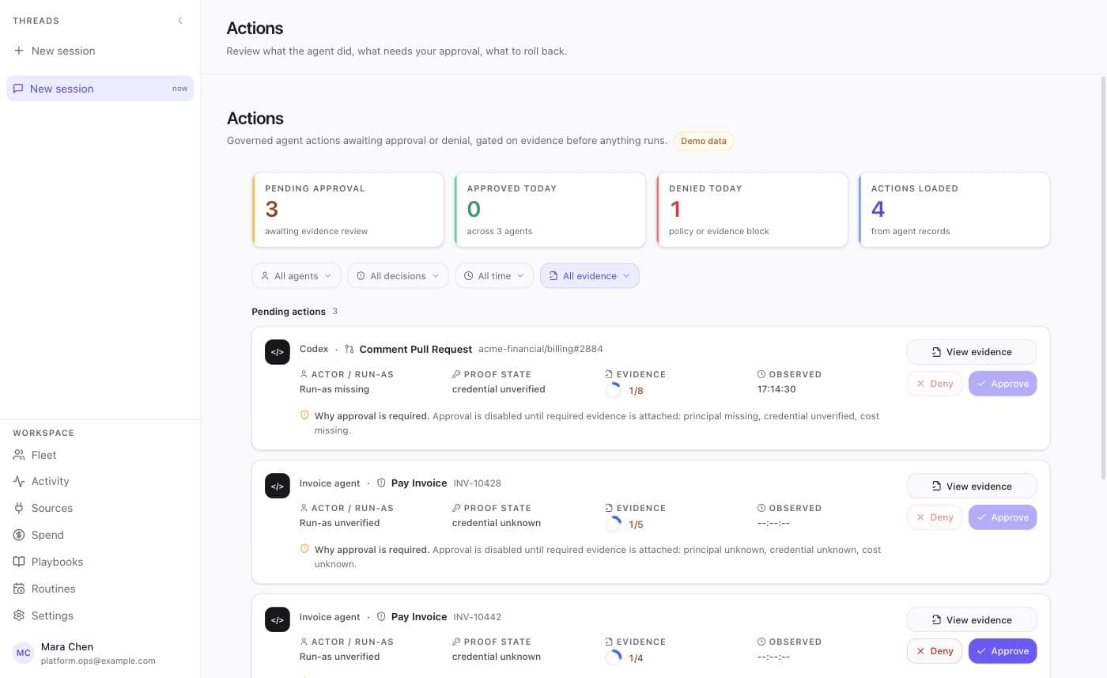The height and width of the screenshot is (678, 1107).
Task: Click Deny on the Codex pull request action
Action: (935, 384)
